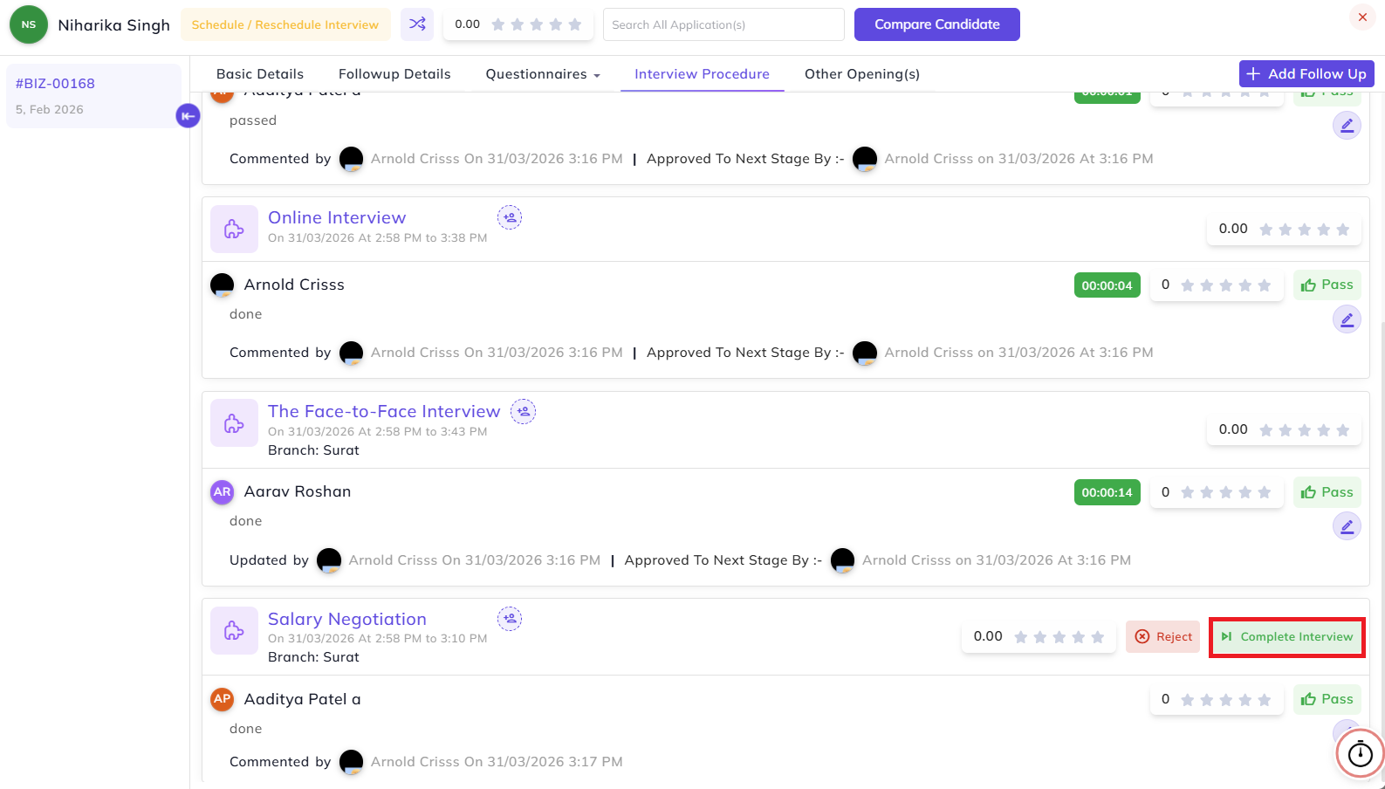
Task: Click Schedule / Reschedule Interview button
Action: point(285,24)
